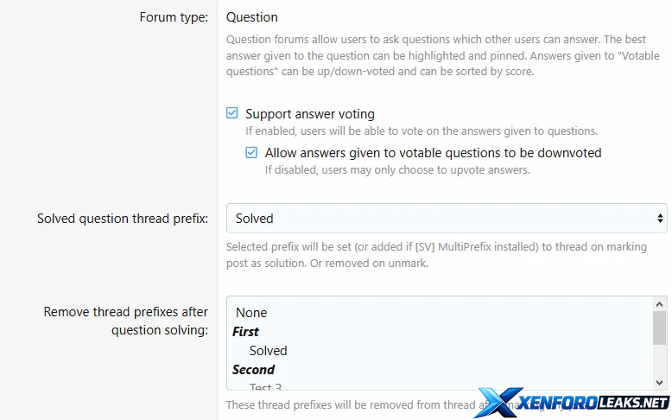Click the "Support answer voting" label text
This screenshot has height=420, width=672.
point(309,113)
